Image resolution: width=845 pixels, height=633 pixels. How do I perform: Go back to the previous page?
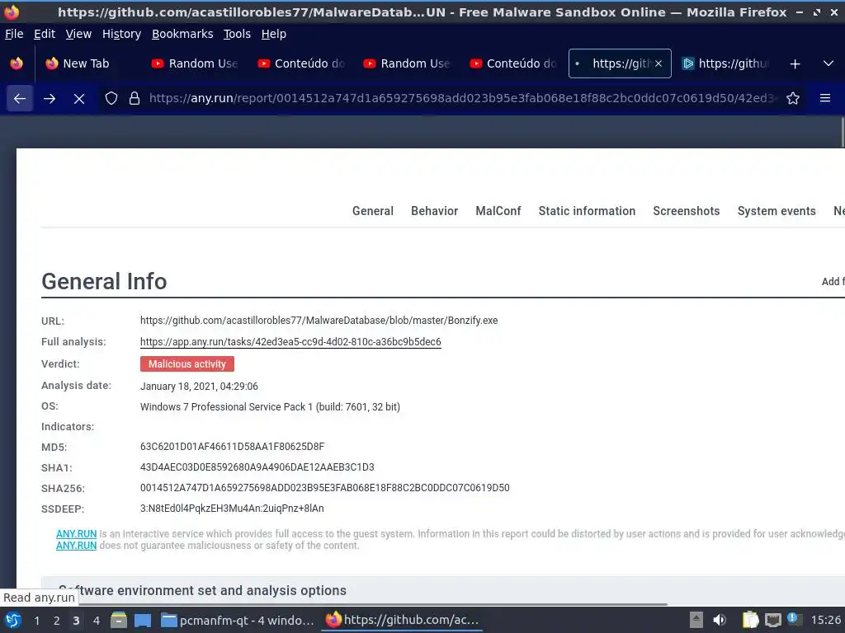[x=20, y=99]
